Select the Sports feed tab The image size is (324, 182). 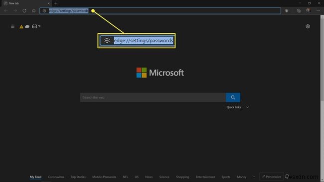(226, 177)
